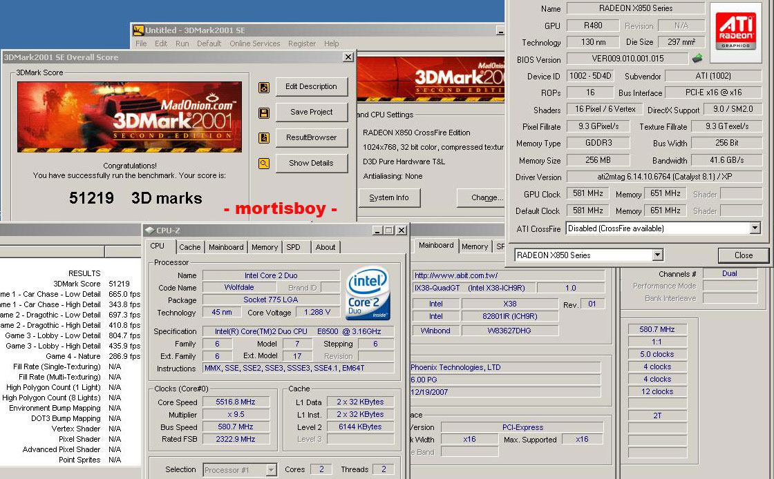
Task: Click the BIOS date 12/19/2007 field
Action: pyautogui.click(x=505, y=392)
